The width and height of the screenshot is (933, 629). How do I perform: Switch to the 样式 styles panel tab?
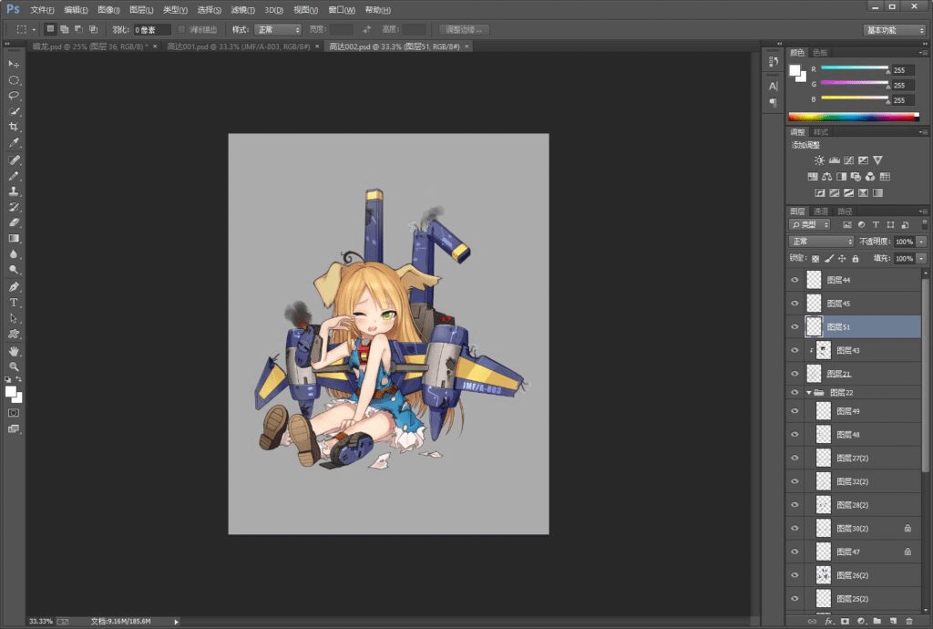pyautogui.click(x=821, y=132)
